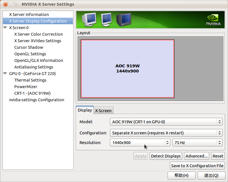Viewport: 228px width, 182px height.
Task: Collapse the X Screen 0 tree node
Action: (5, 27)
